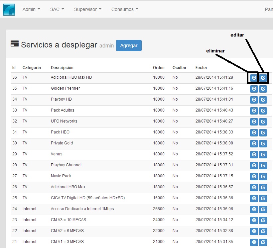Click the editar icon for CM V3 = 10 MEGAS
Viewport: 273px width, 248px height.
[263, 220]
